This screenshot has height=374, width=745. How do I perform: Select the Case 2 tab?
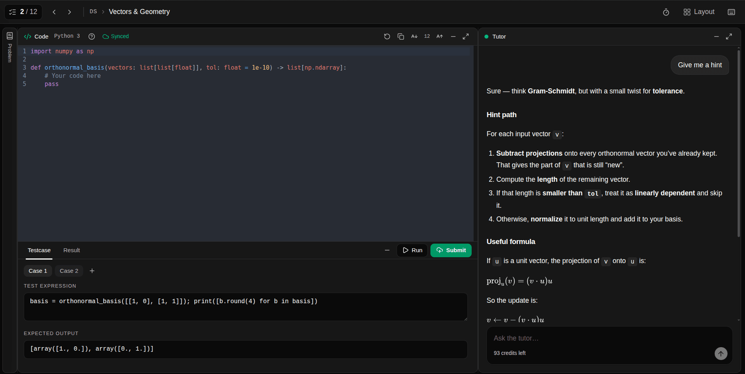(x=69, y=271)
